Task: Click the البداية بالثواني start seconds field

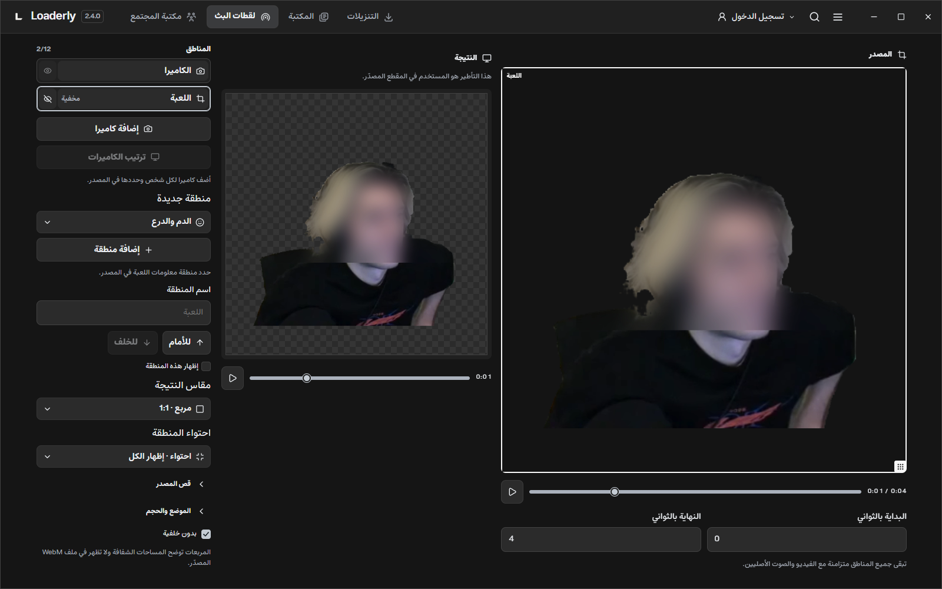Action: [x=807, y=540]
